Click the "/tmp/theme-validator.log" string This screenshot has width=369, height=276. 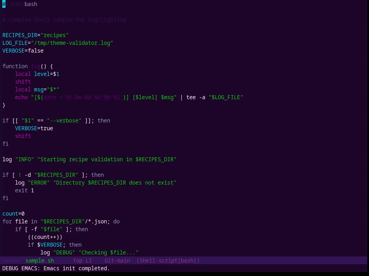pos(72,43)
